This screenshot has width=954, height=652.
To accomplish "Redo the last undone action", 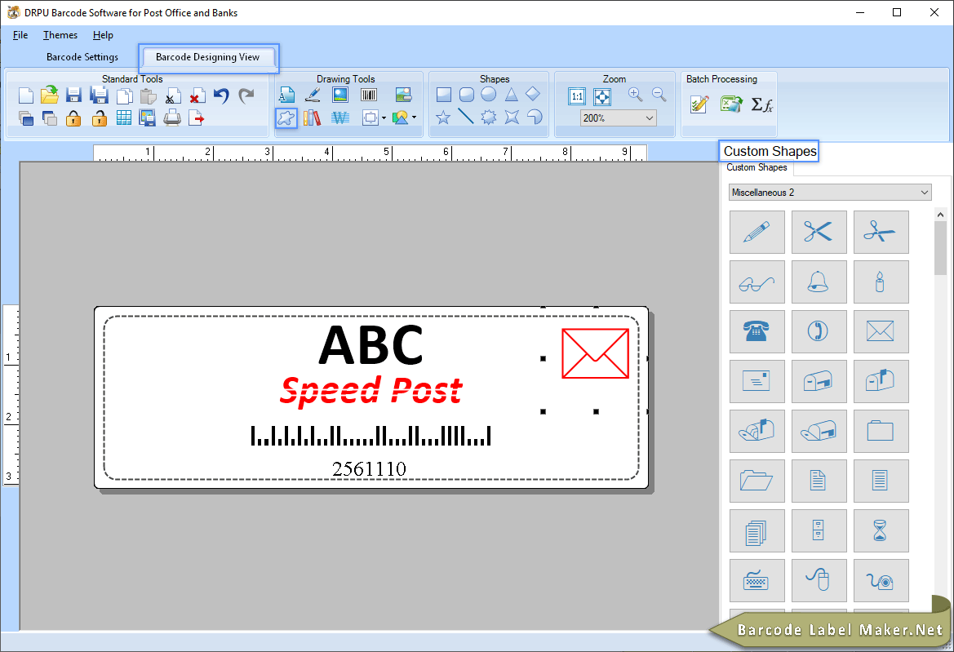I will click(x=246, y=95).
